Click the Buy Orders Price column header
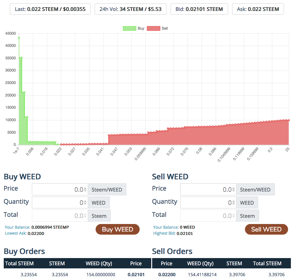Viewport: 299px width, 279px height. point(136,264)
